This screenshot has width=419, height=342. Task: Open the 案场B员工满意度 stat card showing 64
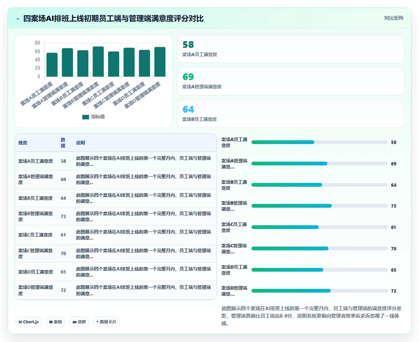coord(290,113)
